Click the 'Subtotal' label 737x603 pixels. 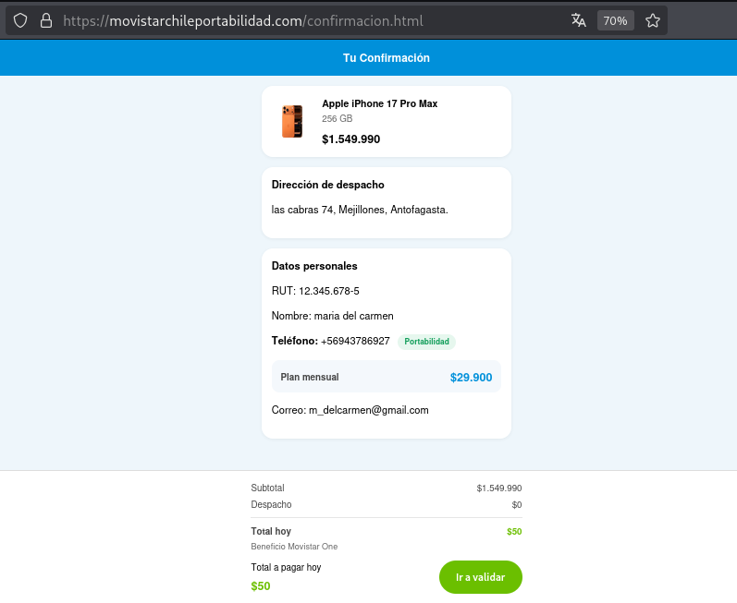[x=267, y=488]
